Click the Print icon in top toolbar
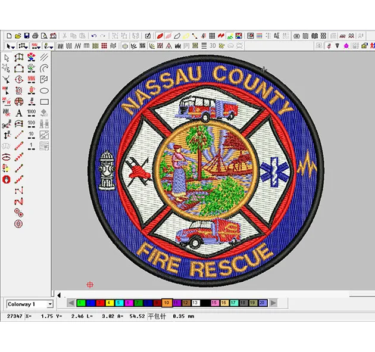The width and height of the screenshot is (375, 352). coord(35,36)
